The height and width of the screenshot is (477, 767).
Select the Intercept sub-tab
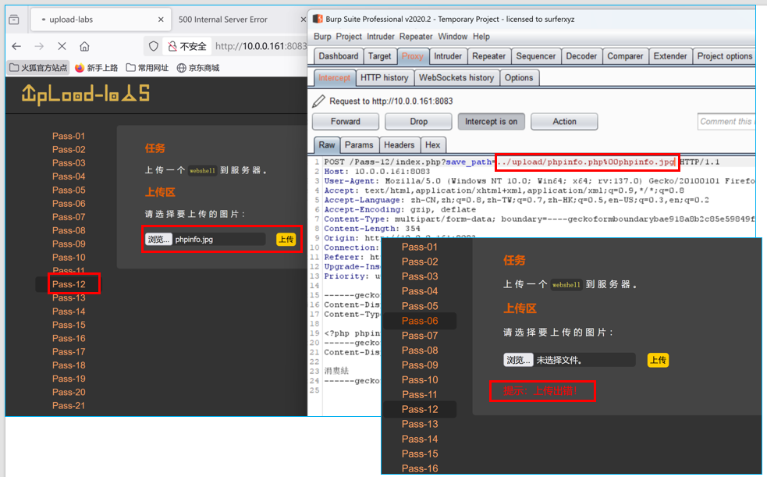(x=334, y=78)
